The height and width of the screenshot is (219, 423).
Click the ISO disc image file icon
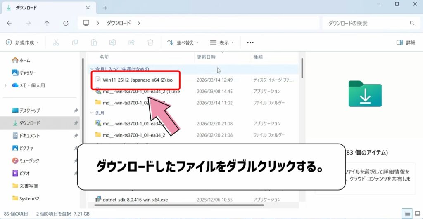tap(98, 80)
